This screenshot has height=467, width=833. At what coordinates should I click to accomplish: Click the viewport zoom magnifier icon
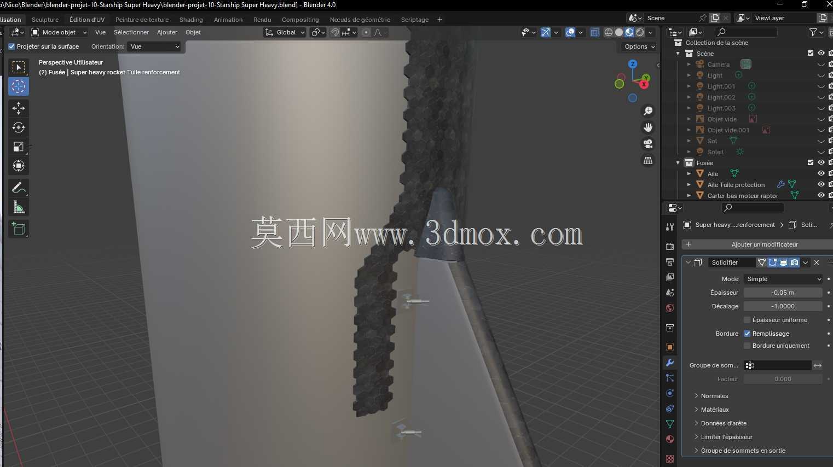pyautogui.click(x=648, y=111)
